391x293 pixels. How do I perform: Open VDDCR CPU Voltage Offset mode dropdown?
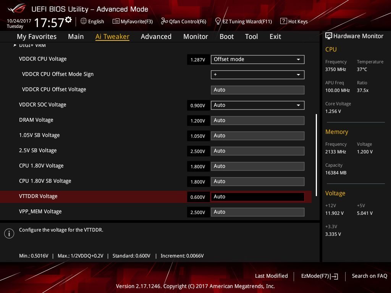click(258, 60)
